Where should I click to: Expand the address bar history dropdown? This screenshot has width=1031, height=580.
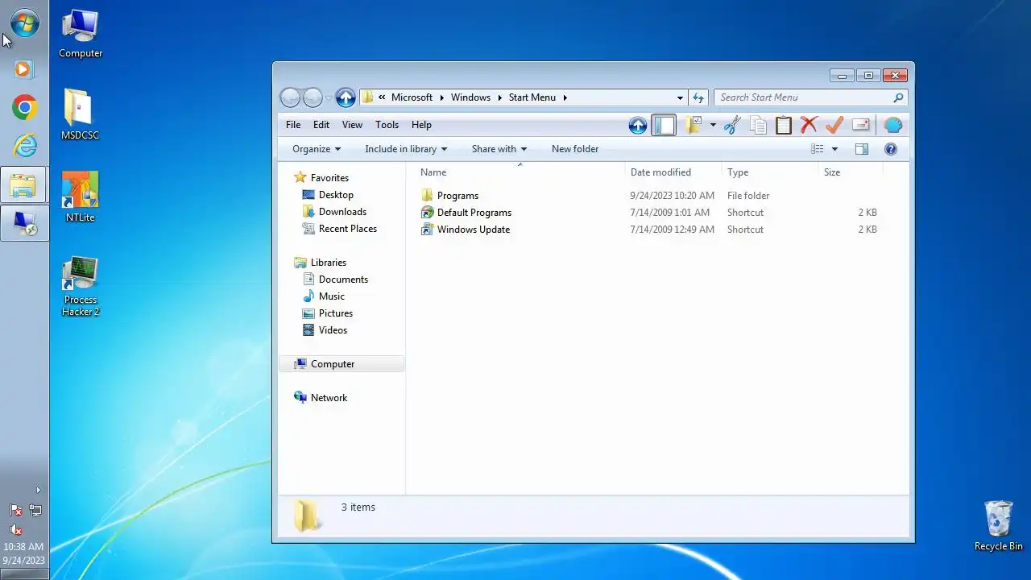tap(680, 97)
